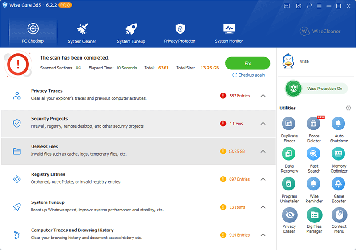Collapse the Registry Entries section chevron
Image resolution: width=356 pixels, height=250 pixels.
[263, 179]
